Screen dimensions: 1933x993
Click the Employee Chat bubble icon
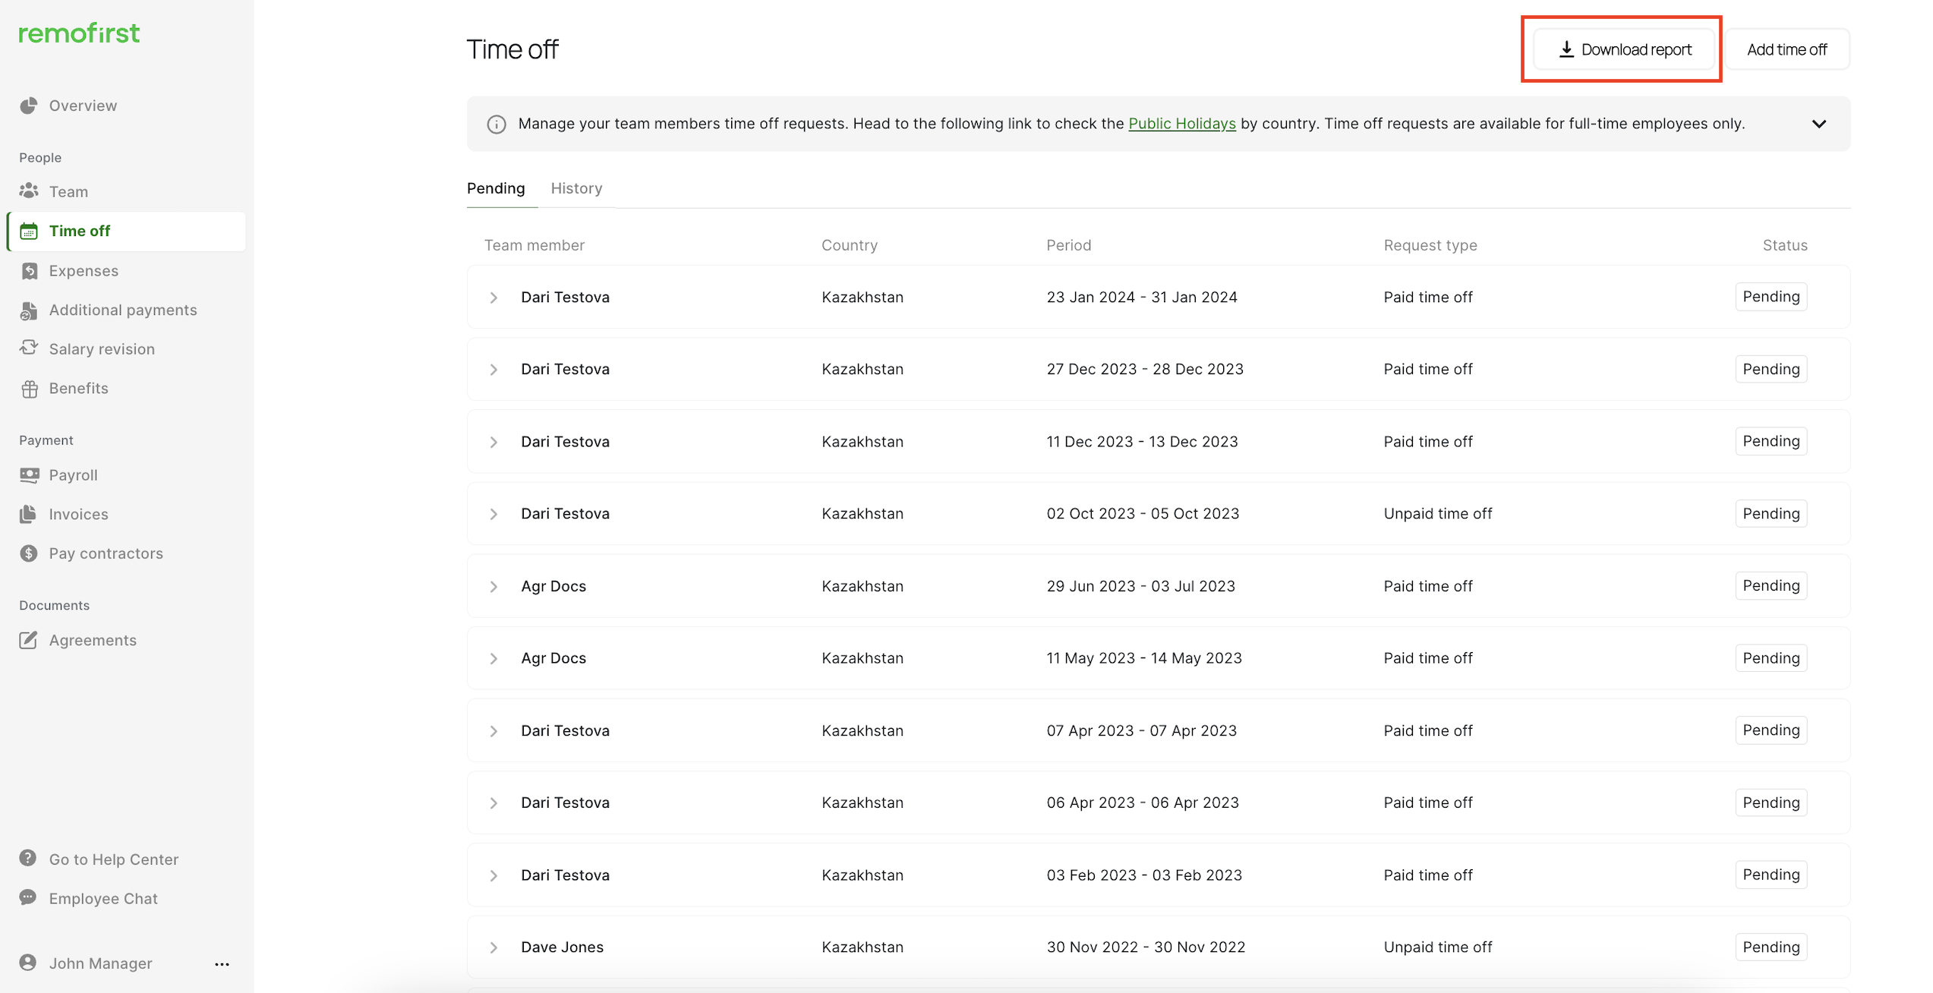click(29, 898)
